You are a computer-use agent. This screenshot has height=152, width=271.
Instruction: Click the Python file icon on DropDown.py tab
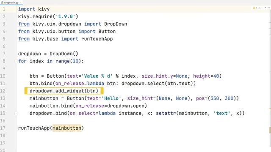[x=2, y=3]
